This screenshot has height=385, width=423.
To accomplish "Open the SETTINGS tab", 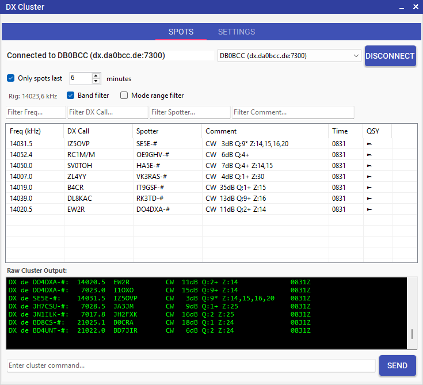I will [x=237, y=32].
